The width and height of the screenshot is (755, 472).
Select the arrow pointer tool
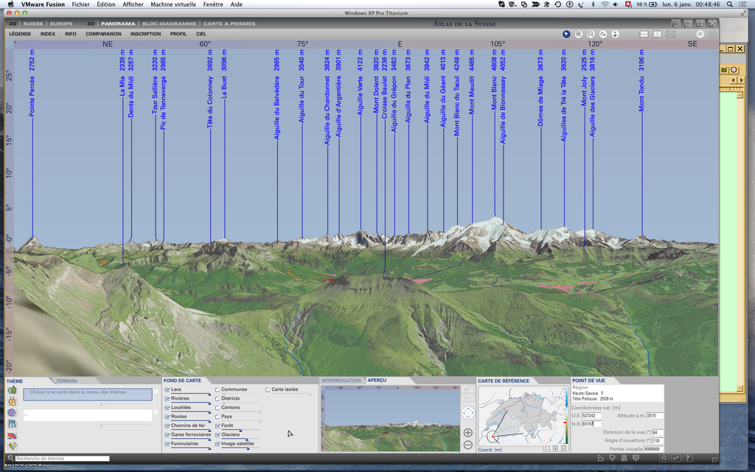click(x=566, y=34)
